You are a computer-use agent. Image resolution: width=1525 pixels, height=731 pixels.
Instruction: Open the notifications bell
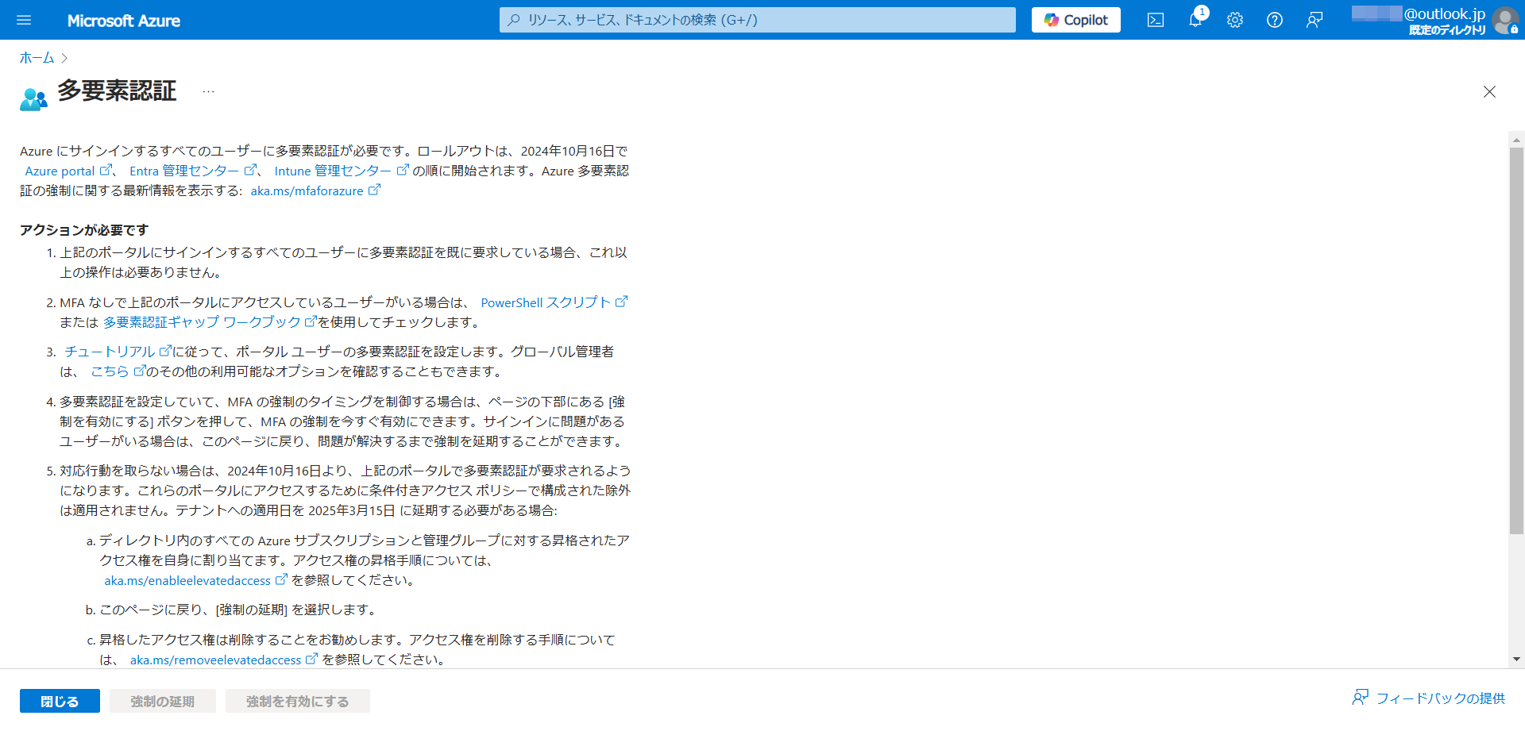(1195, 20)
